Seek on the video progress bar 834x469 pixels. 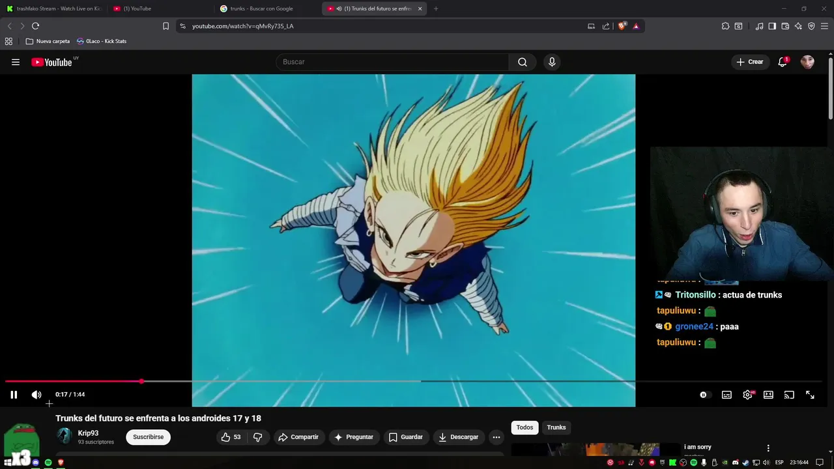413,381
